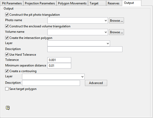Focus the Minimum separation distance field
The height and width of the screenshot is (118, 153).
pyautogui.click(x=59, y=66)
